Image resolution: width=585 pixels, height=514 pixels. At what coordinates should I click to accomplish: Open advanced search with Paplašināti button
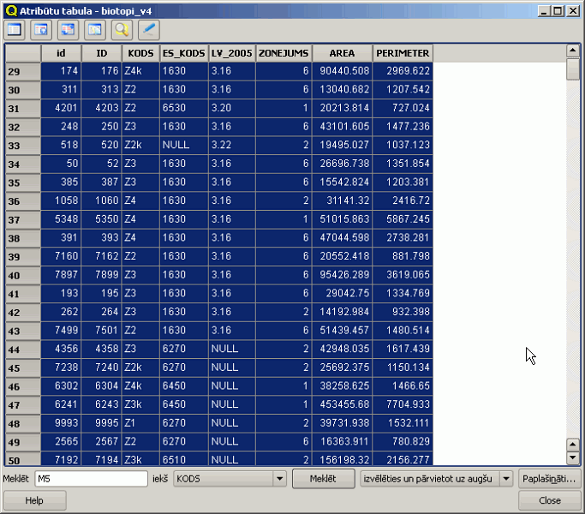[549, 479]
